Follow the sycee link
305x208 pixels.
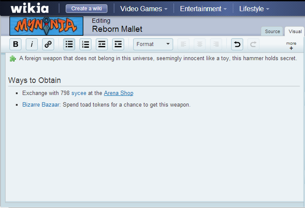click(79, 94)
